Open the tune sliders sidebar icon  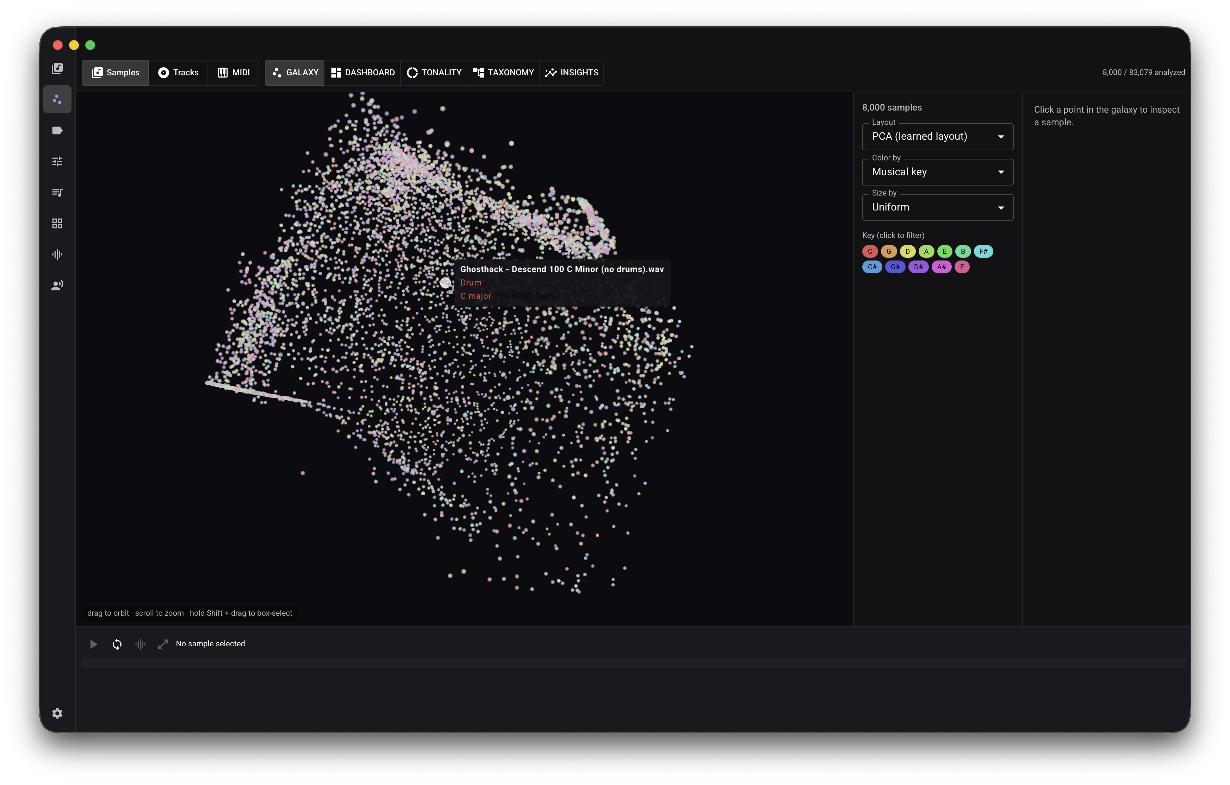click(57, 161)
